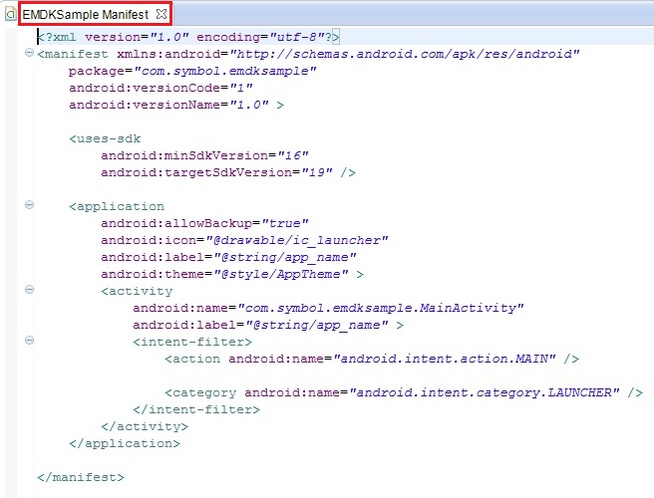654x498 pixels.
Task: Collapse the manifest element fold marker
Action: pos(29,53)
